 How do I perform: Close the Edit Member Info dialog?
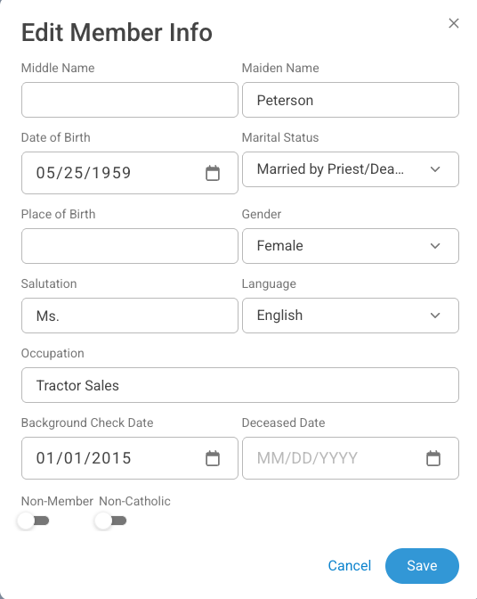click(454, 23)
